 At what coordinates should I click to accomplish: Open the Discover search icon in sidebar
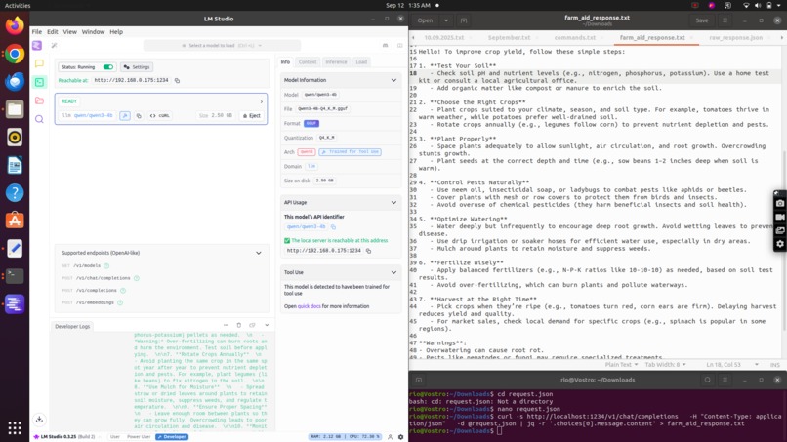click(x=39, y=119)
